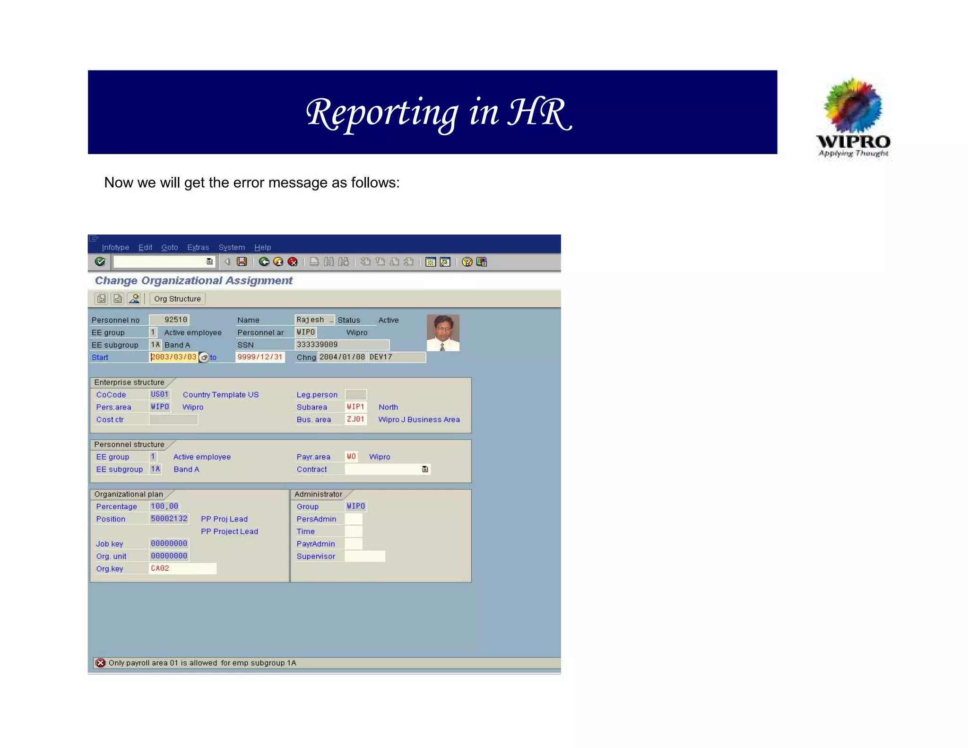968x748 pixels.
Task: Open the Infotype menu
Action: pos(115,247)
